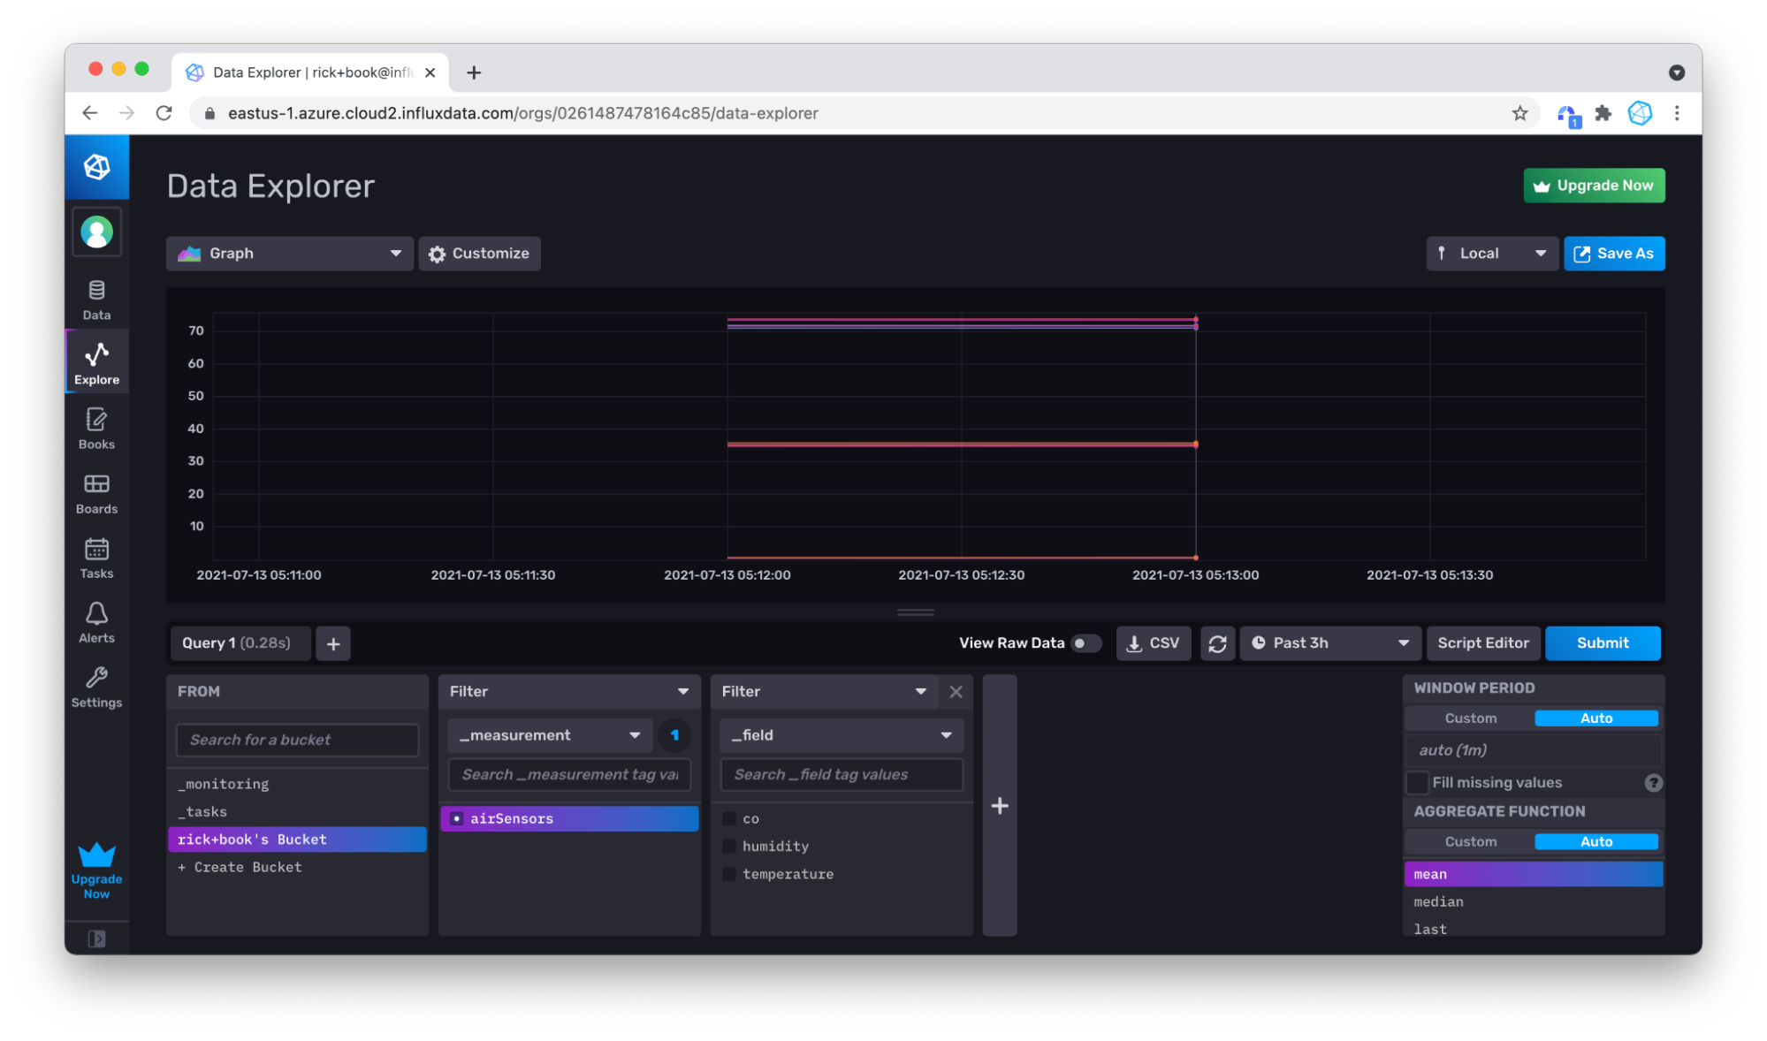Choose the last aggregate function
This screenshot has height=1041, width=1767.
[1534, 929]
